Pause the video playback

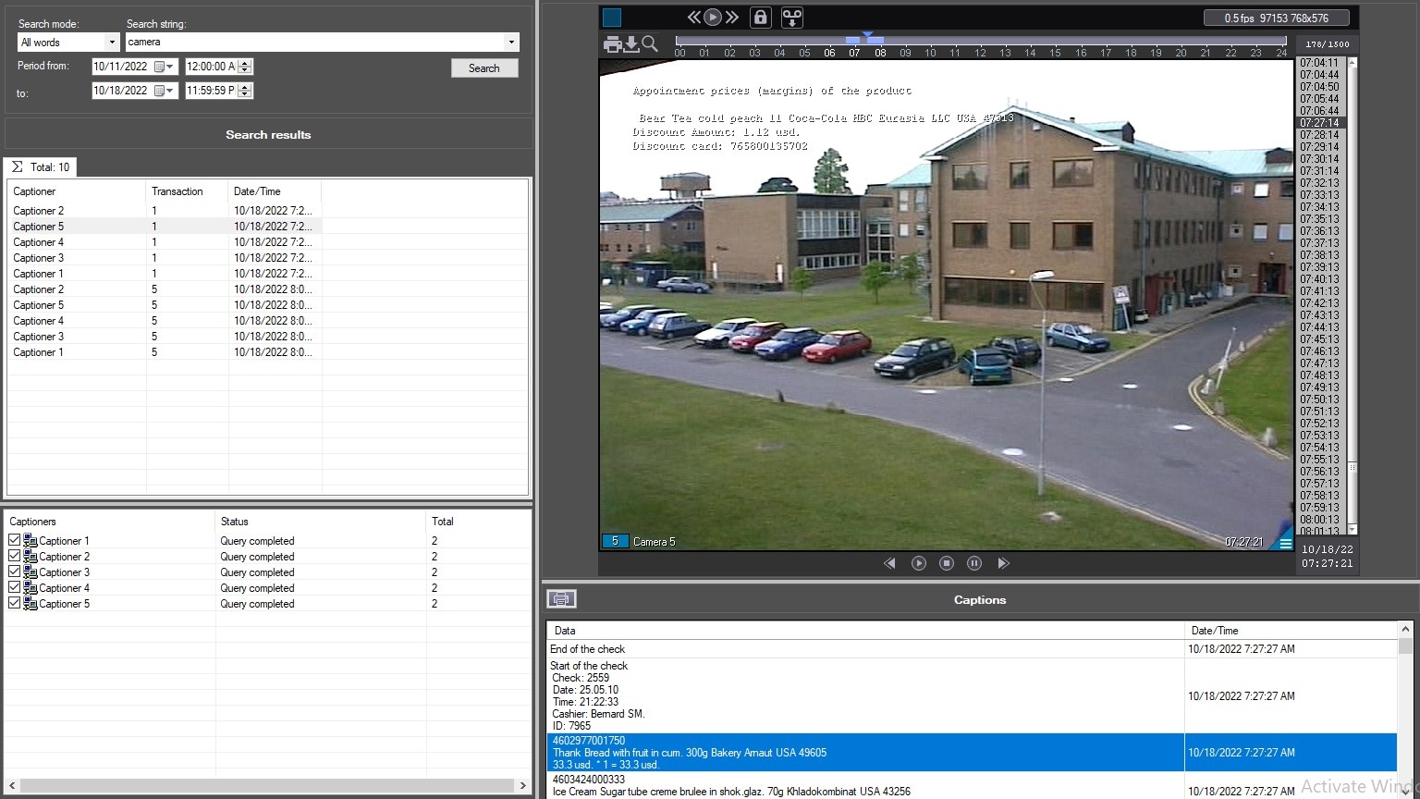973,563
